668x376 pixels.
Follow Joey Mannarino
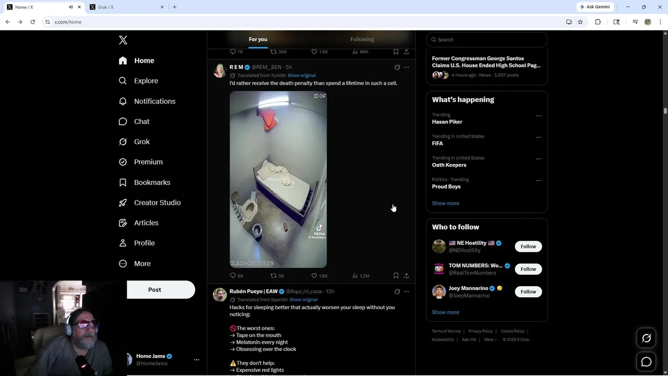coord(528,291)
